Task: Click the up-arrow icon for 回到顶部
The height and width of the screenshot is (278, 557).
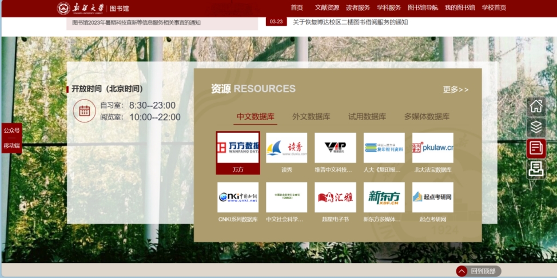Action: pos(462,272)
